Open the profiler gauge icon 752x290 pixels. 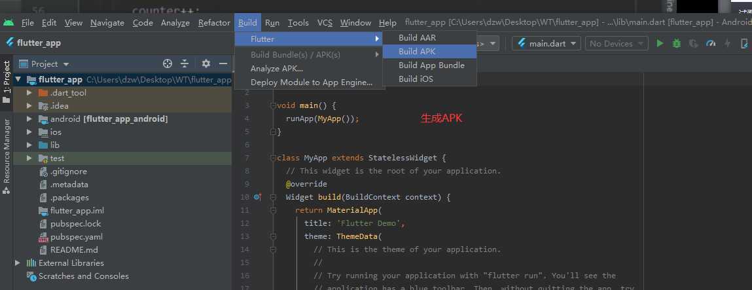(x=710, y=43)
